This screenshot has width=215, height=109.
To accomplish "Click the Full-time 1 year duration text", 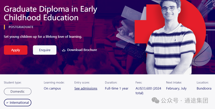I will pyautogui.click(x=117, y=88).
